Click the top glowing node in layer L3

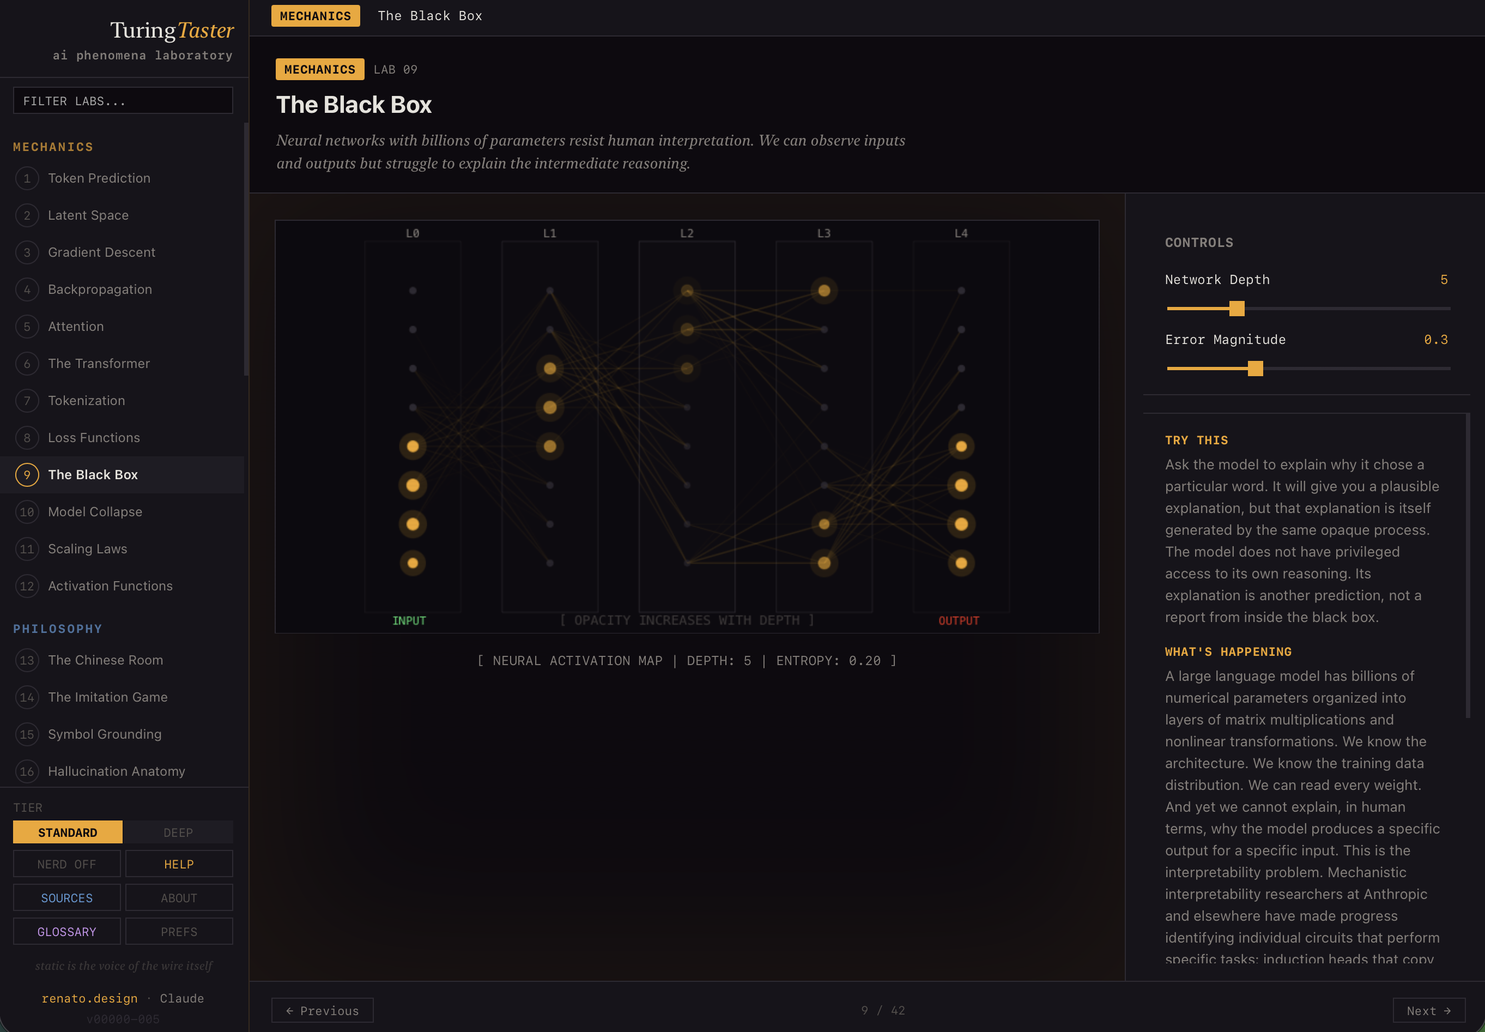[824, 291]
